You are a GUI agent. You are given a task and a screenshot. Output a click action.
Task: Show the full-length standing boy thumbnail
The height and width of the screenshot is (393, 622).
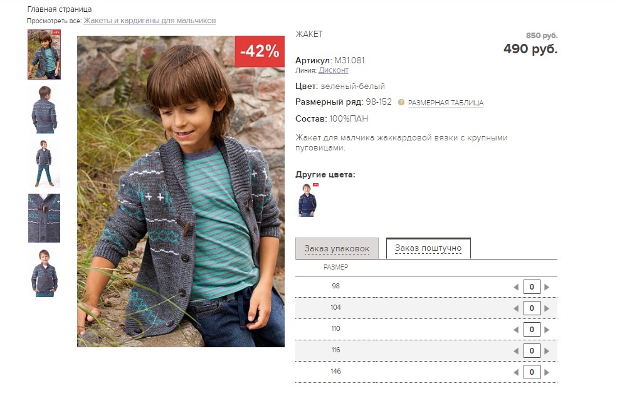pos(44,163)
